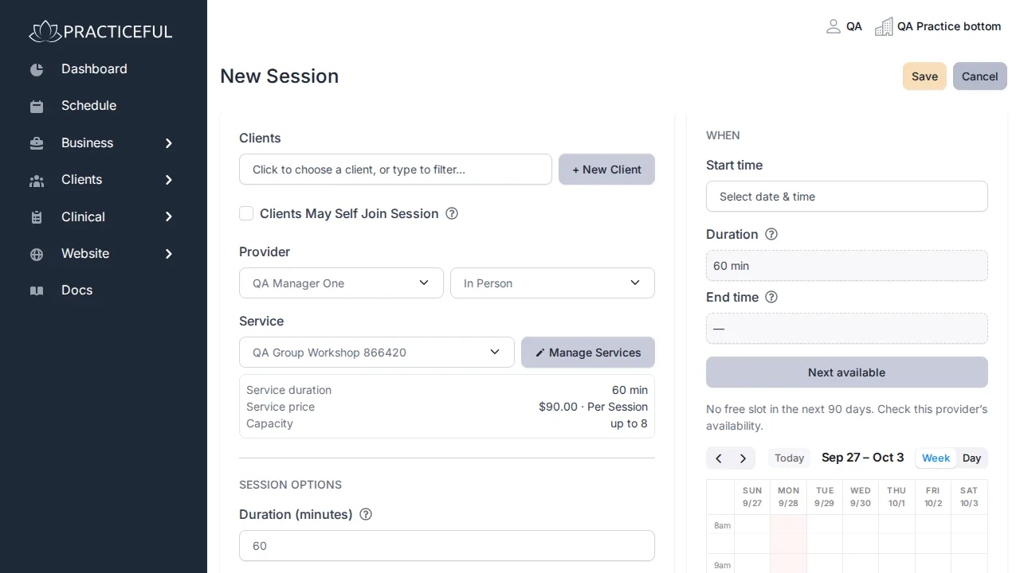Click the Website globe icon
Viewport: 1020px width, 573px height.
[37, 254]
